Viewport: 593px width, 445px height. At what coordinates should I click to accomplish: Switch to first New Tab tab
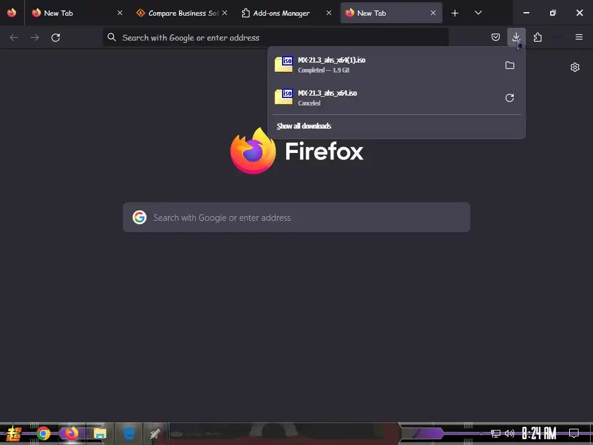point(76,13)
